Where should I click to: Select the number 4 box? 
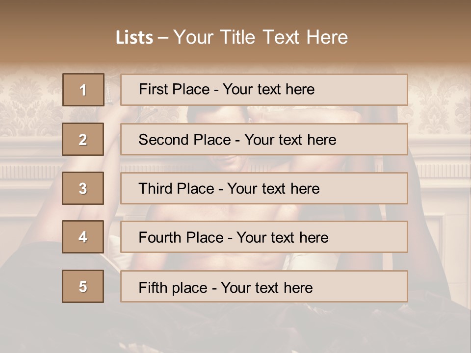point(83,237)
